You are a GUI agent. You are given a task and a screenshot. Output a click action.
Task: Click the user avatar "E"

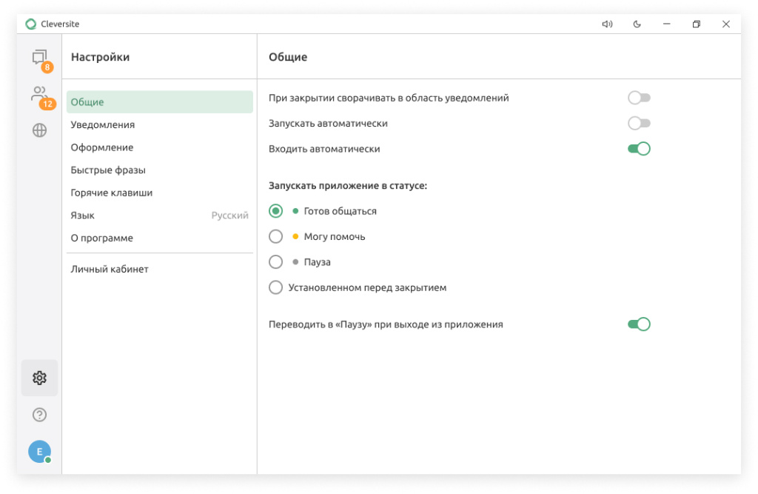pyautogui.click(x=39, y=451)
